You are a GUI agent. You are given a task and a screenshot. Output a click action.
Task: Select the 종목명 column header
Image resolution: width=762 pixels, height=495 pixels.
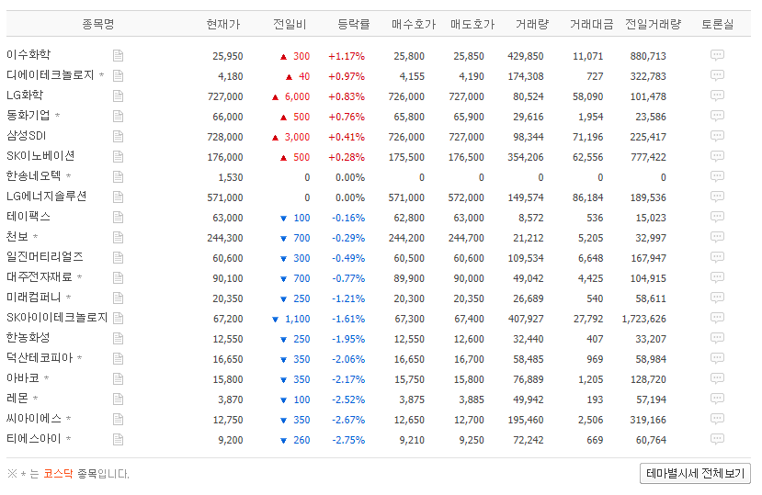(98, 24)
